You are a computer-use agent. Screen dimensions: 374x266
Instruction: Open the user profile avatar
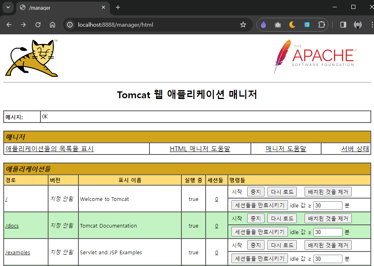pyautogui.click(x=358, y=25)
